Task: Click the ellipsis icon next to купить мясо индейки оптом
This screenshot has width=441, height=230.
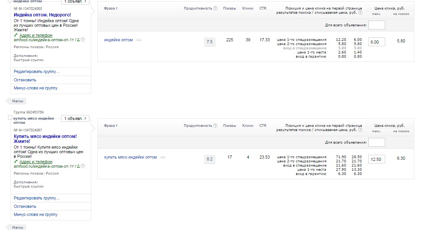Action: tap(163, 157)
